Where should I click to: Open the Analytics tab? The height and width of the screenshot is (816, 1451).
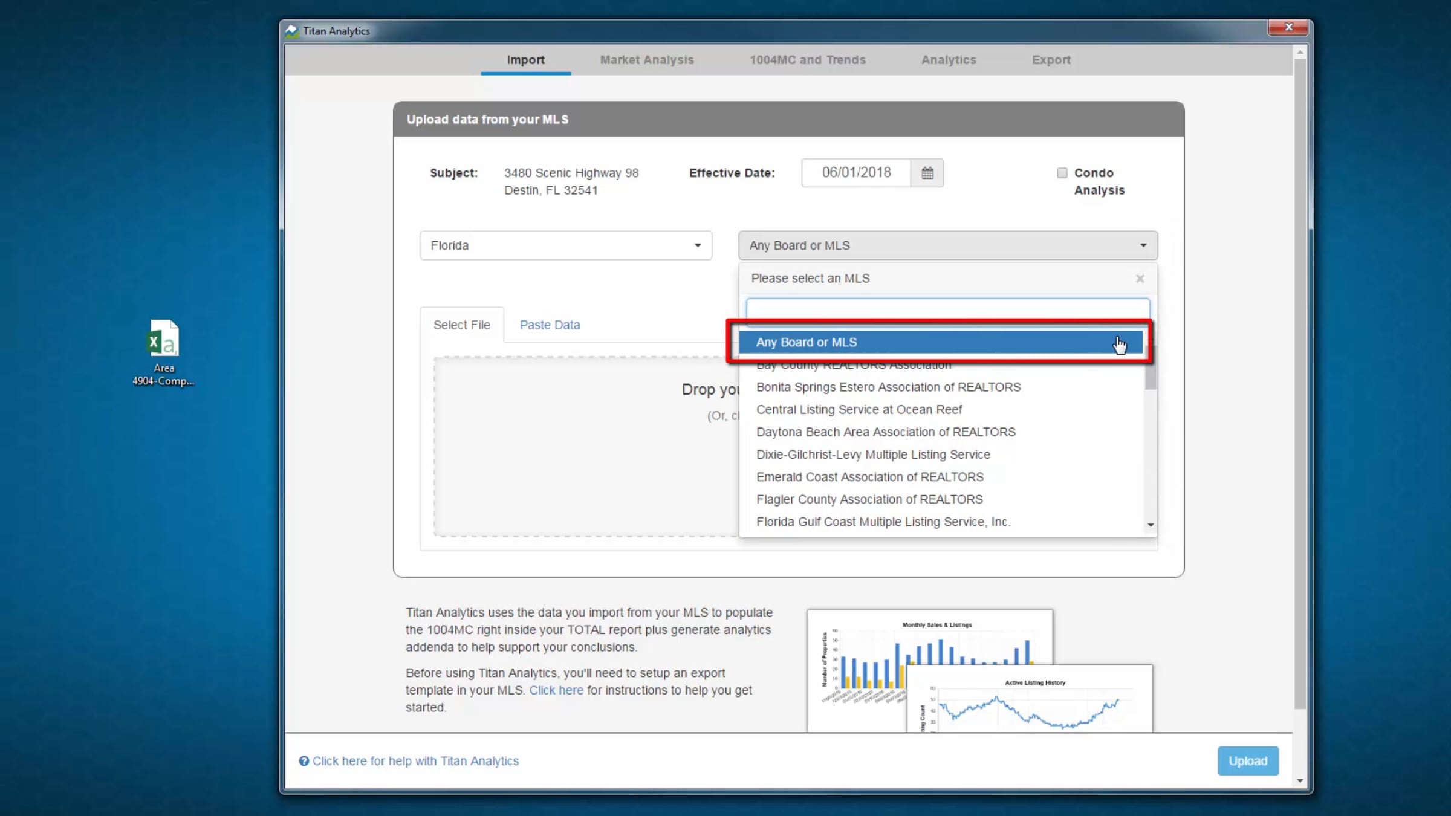948,60
